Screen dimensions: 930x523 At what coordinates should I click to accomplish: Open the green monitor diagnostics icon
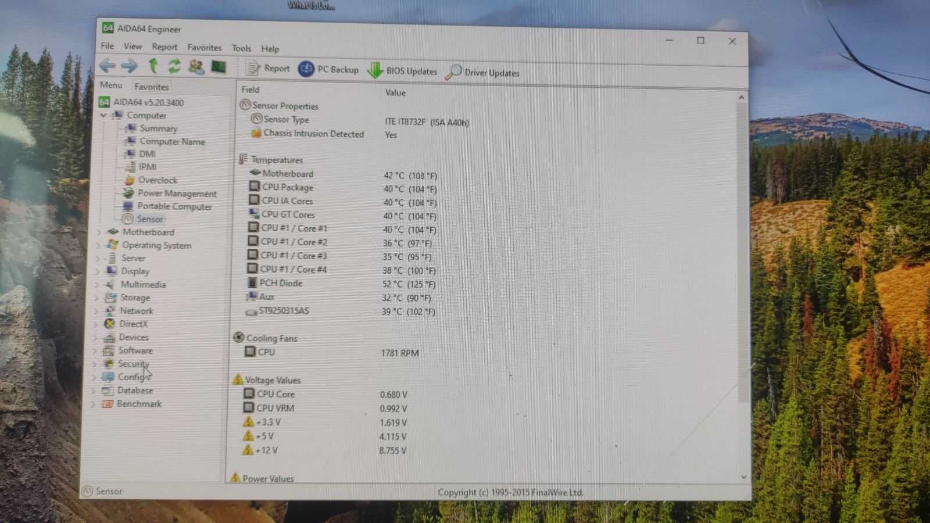point(219,67)
